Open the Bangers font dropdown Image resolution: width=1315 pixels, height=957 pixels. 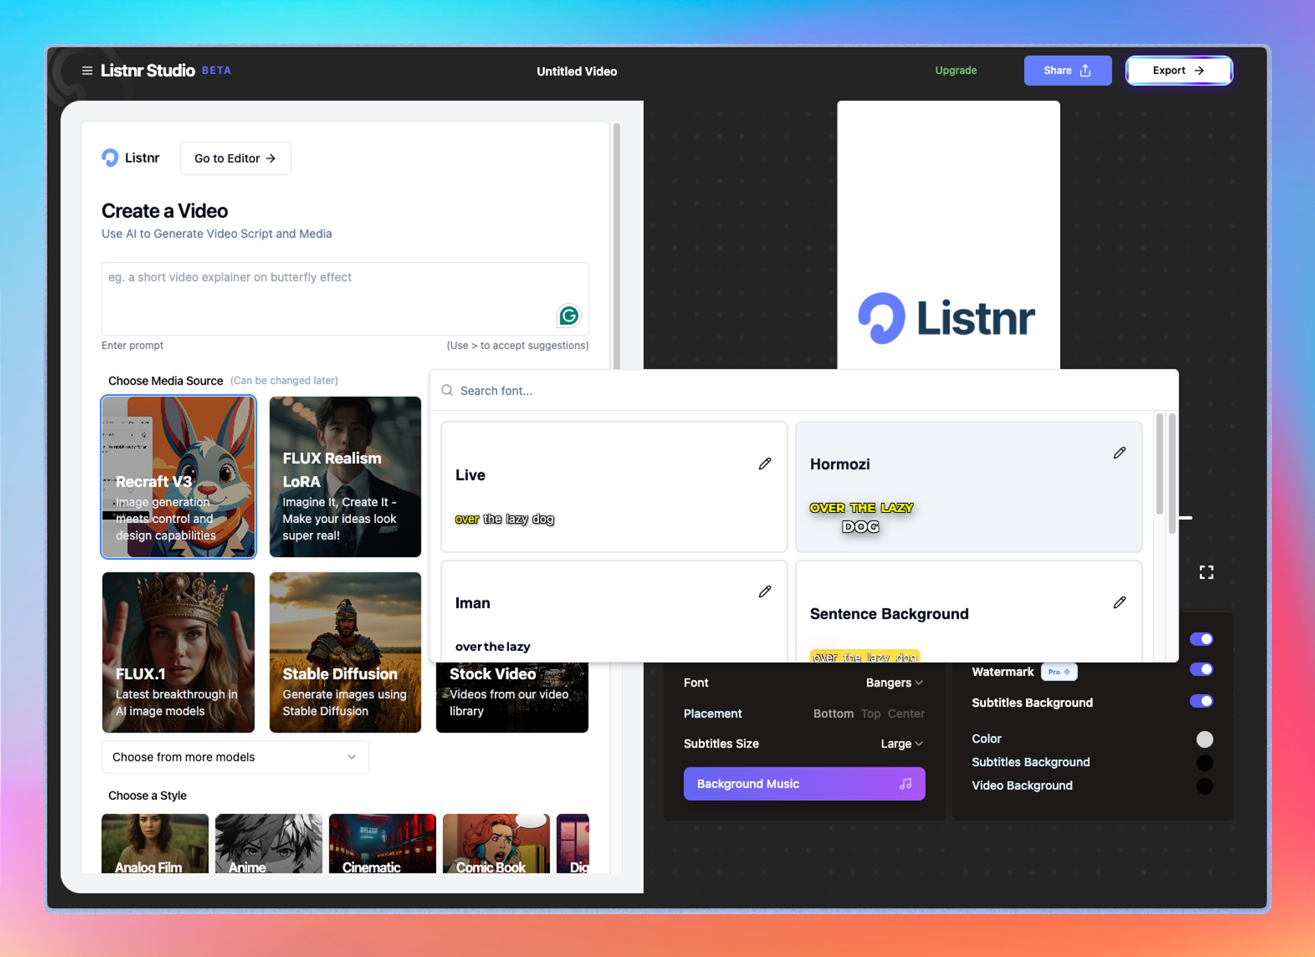pos(894,682)
